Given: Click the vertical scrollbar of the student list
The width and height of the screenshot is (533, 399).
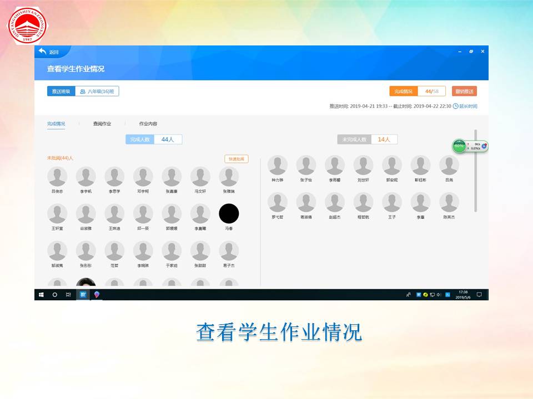Looking at the screenshot, I should 475,172.
